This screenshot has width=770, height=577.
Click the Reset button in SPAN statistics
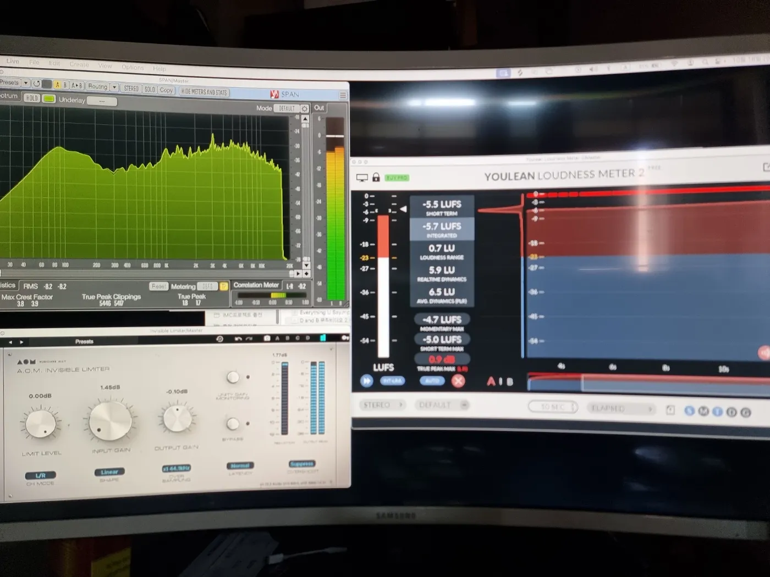tap(158, 286)
